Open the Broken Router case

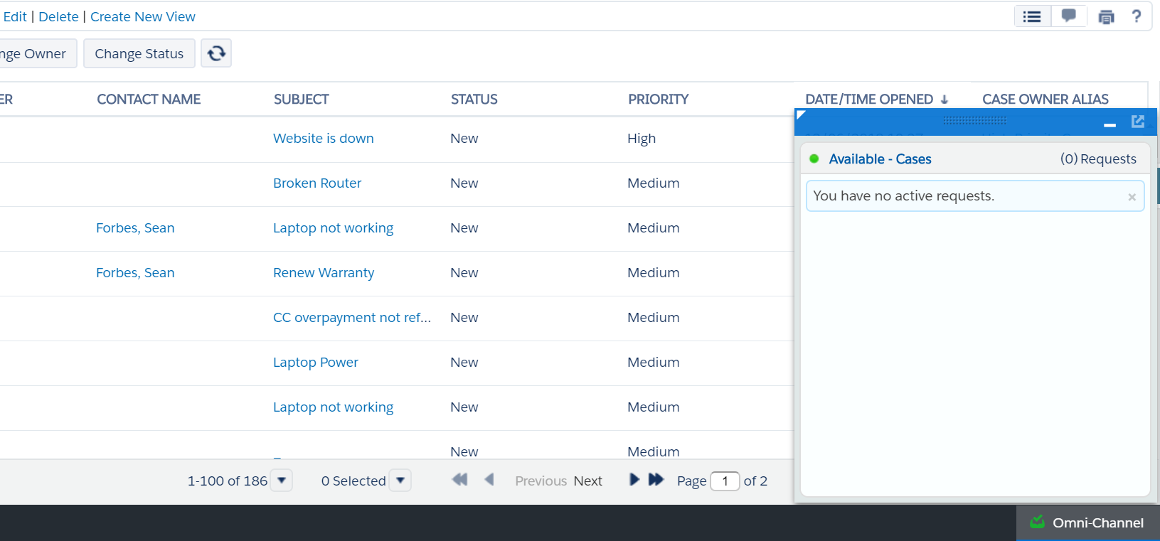pos(317,183)
